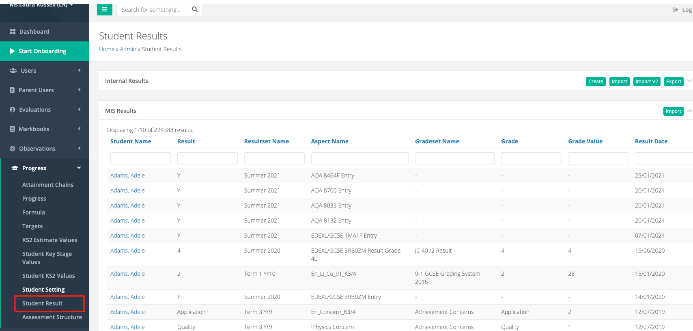Open Student KS2 Values item
Image resolution: width=693 pixels, height=331 pixels.
[49, 276]
